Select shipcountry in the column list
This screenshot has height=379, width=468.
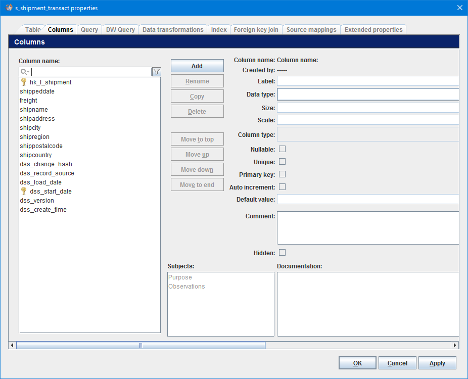coord(36,155)
